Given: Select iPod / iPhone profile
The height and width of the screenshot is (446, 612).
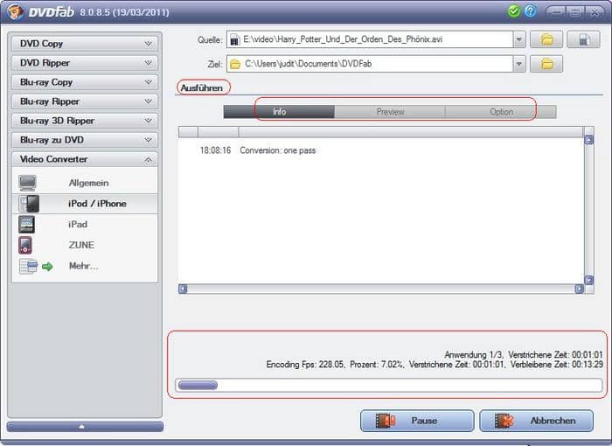Looking at the screenshot, I should [x=85, y=204].
